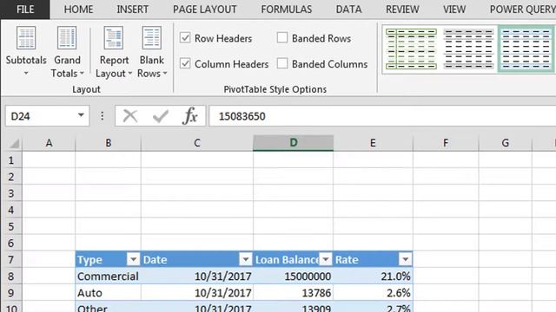Open the Date column filter dropdown
This screenshot has width=556, height=312.
tap(245, 260)
